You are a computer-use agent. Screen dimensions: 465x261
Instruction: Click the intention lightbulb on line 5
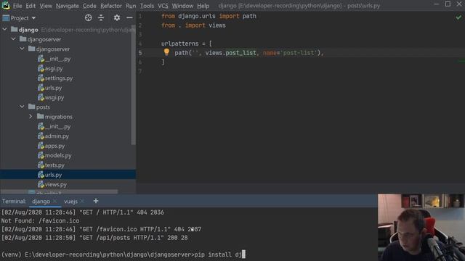(166, 52)
